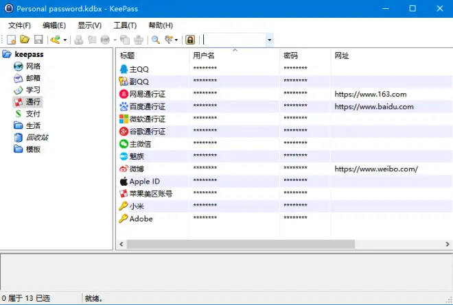Click the Perform auto-type toolbar icon

(139, 40)
